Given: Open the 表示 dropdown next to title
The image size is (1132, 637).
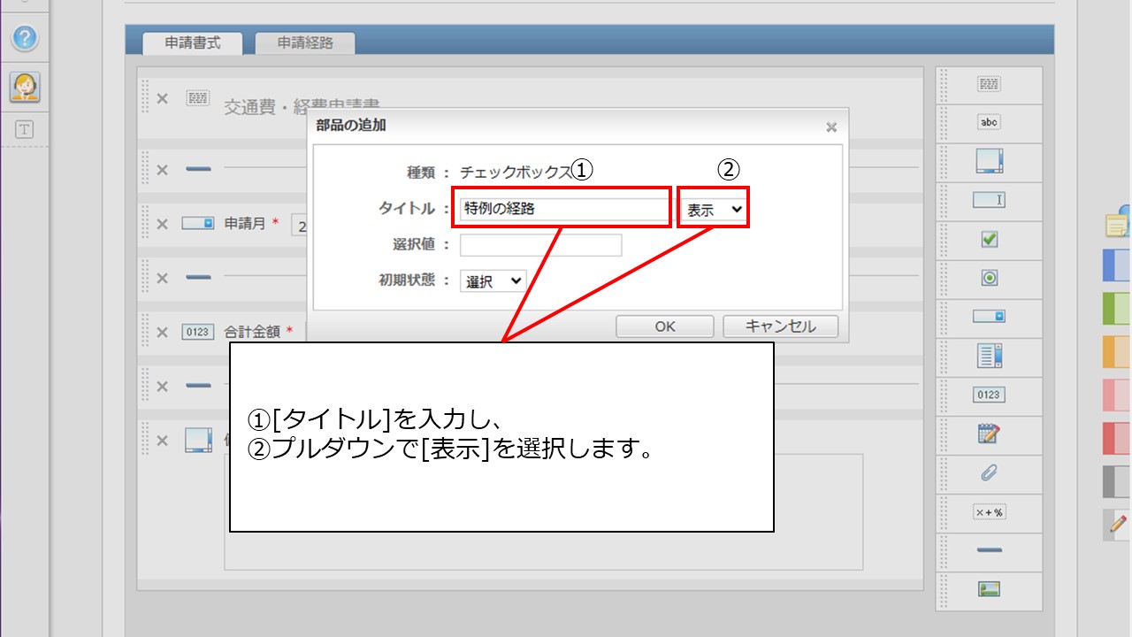Looking at the screenshot, I should [714, 210].
